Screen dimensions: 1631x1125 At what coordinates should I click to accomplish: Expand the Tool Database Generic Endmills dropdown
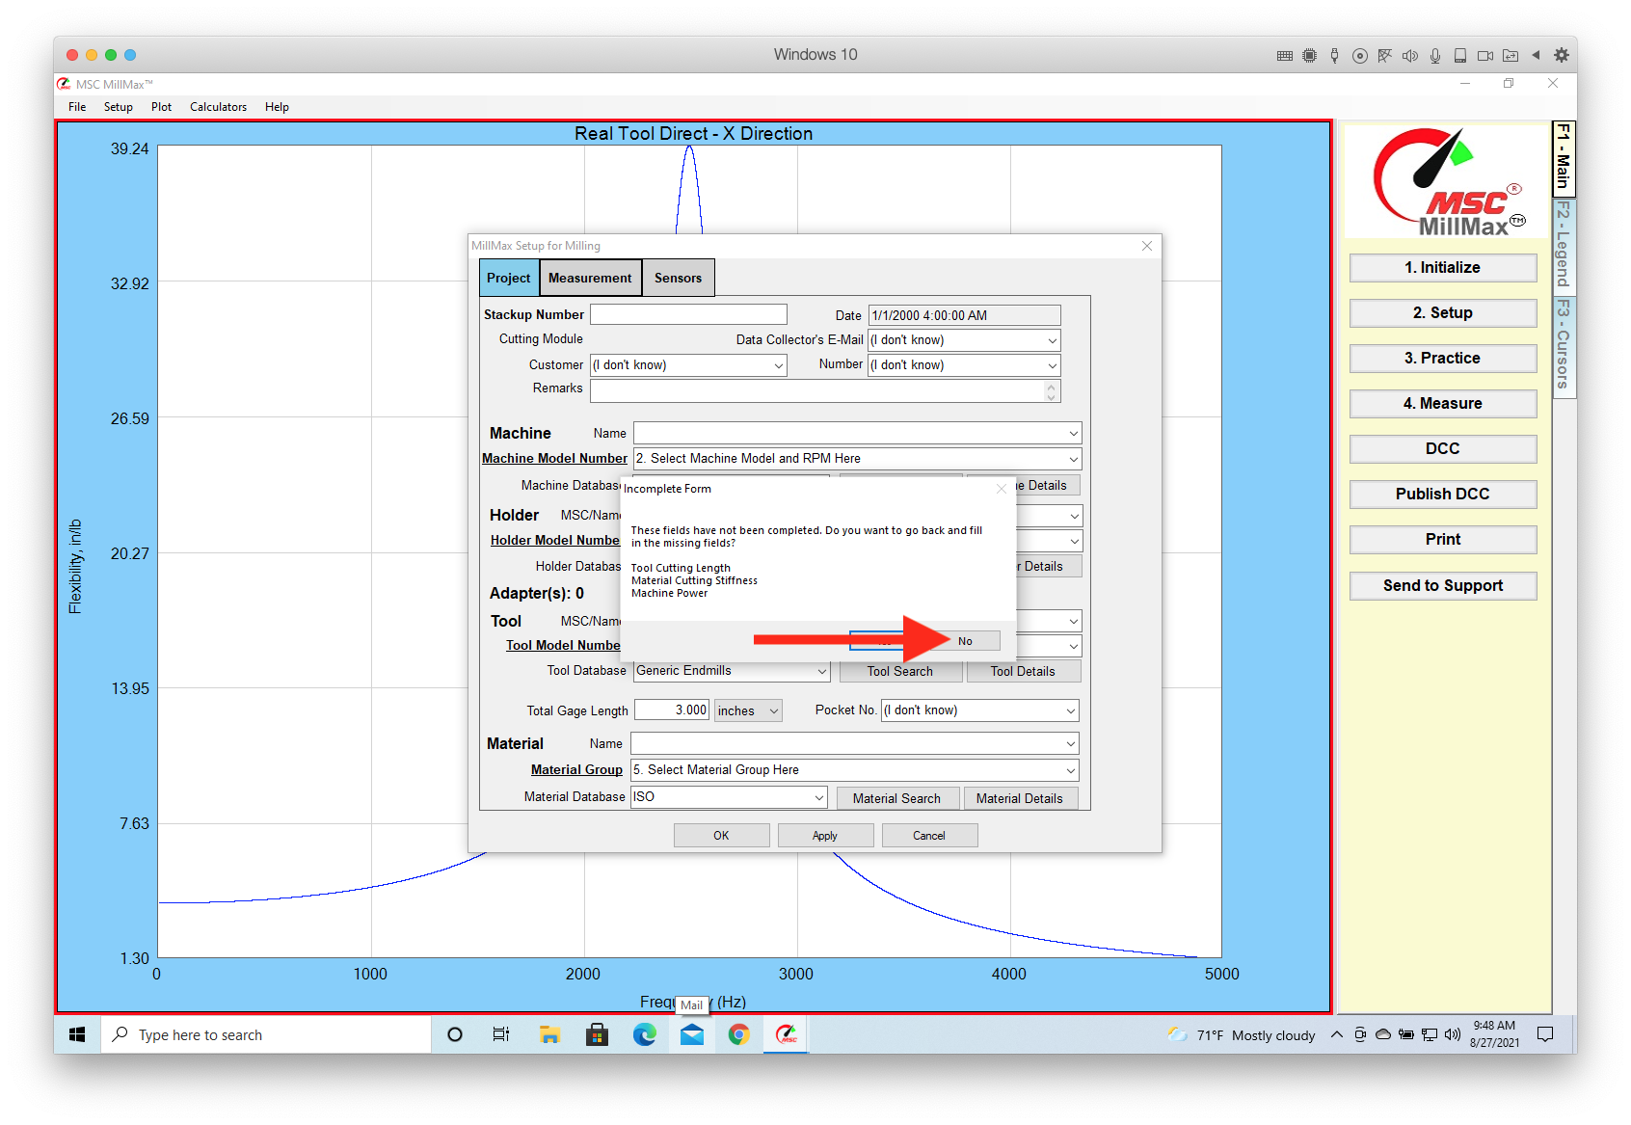821,671
